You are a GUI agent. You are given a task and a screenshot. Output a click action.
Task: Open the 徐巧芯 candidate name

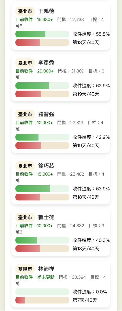[46, 166]
